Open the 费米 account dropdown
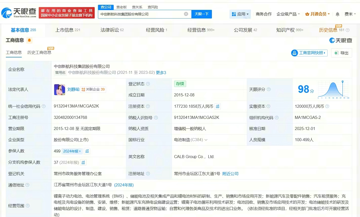 click(350, 14)
